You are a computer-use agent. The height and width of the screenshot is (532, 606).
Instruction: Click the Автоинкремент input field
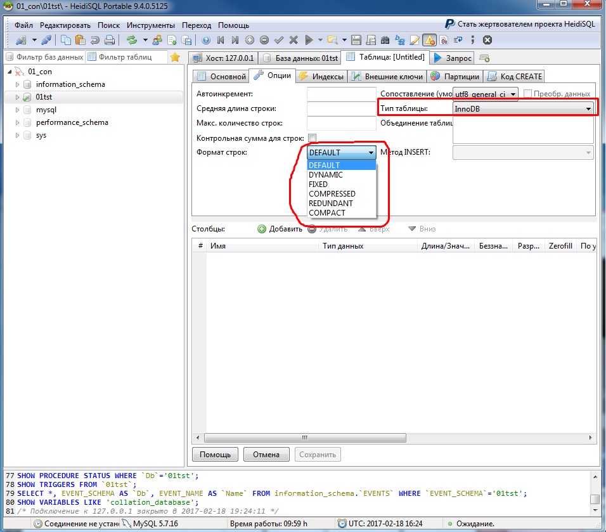[341, 94]
